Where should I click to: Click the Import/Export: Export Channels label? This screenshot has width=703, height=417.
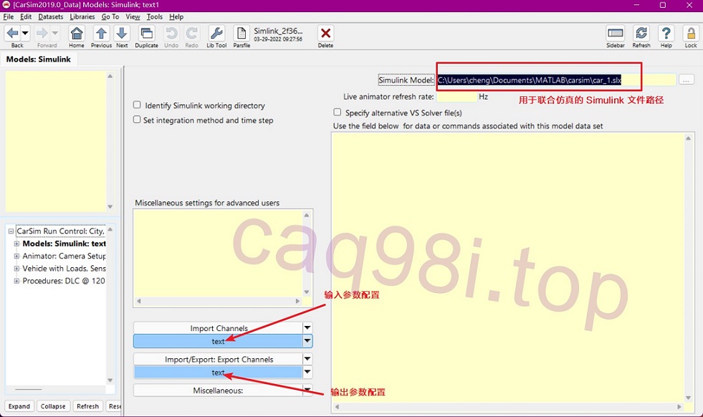[219, 359]
